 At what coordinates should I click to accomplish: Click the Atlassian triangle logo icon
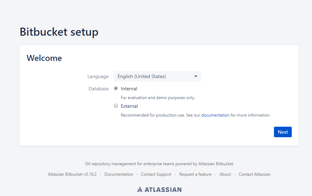click(140, 189)
